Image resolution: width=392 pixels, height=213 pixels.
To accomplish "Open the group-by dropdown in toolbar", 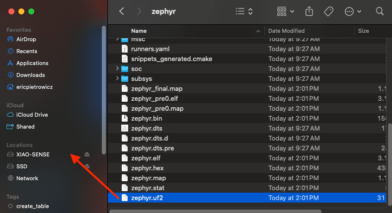I will 286,11.
